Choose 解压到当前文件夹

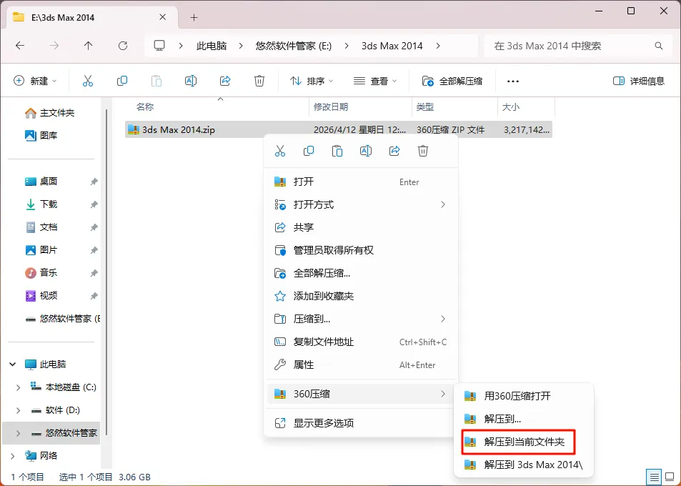(x=523, y=442)
